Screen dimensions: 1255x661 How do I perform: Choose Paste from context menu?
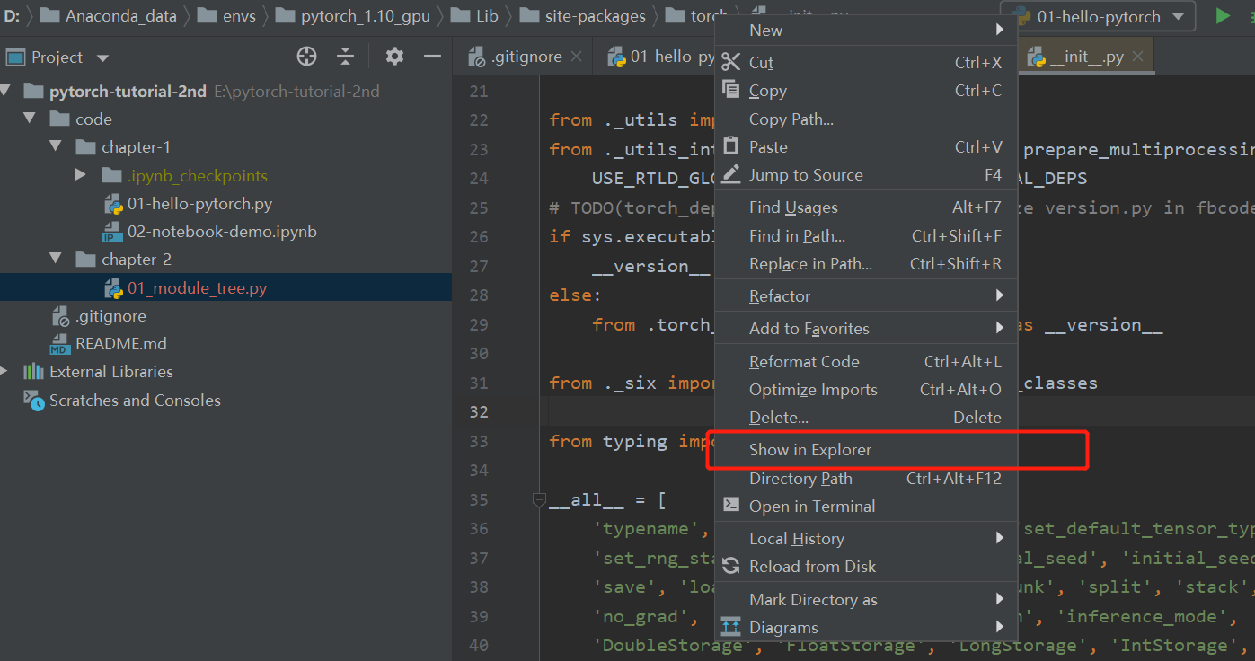pyautogui.click(x=866, y=146)
